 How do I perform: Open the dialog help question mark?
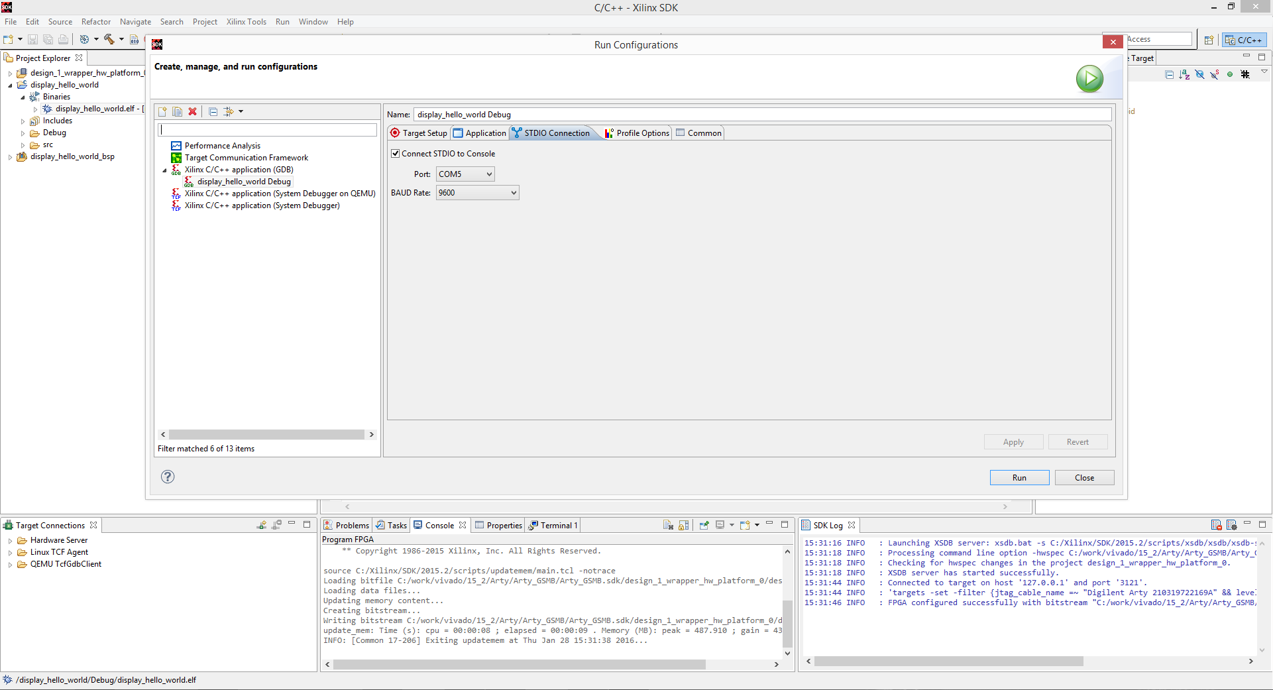pos(168,477)
